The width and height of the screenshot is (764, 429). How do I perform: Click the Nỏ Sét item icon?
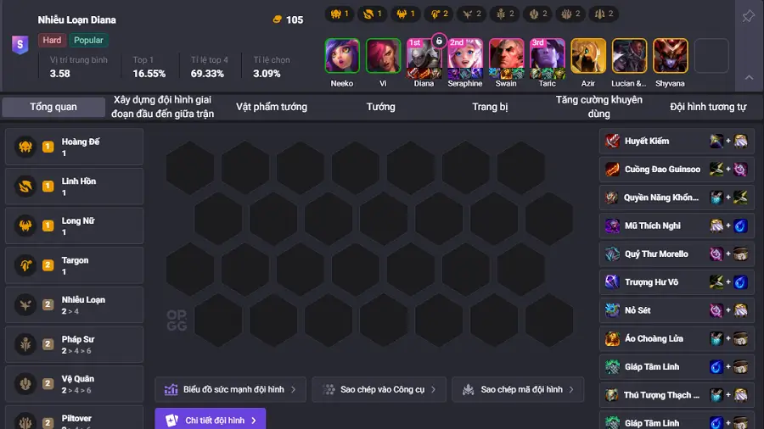(x=612, y=310)
